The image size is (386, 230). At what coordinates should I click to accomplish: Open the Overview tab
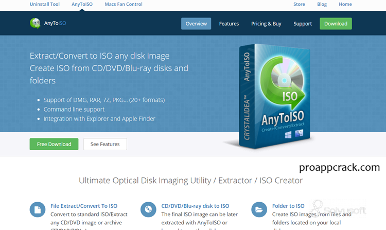pyautogui.click(x=196, y=24)
